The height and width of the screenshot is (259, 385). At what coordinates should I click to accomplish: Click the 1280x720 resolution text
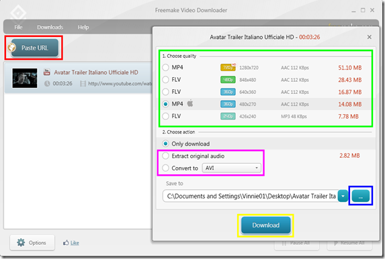[249, 68]
